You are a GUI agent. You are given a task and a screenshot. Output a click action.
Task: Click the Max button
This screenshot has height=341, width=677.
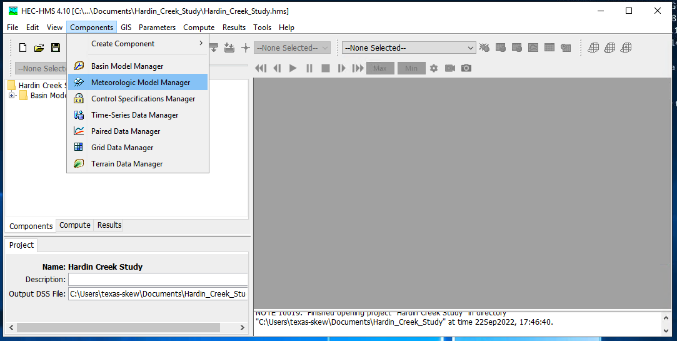tap(380, 68)
